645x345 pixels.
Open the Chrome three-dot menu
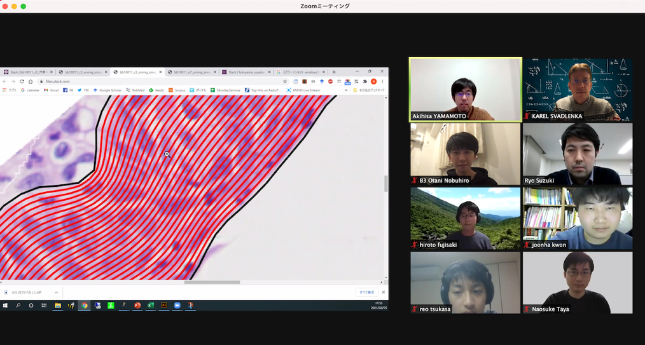pos(382,81)
